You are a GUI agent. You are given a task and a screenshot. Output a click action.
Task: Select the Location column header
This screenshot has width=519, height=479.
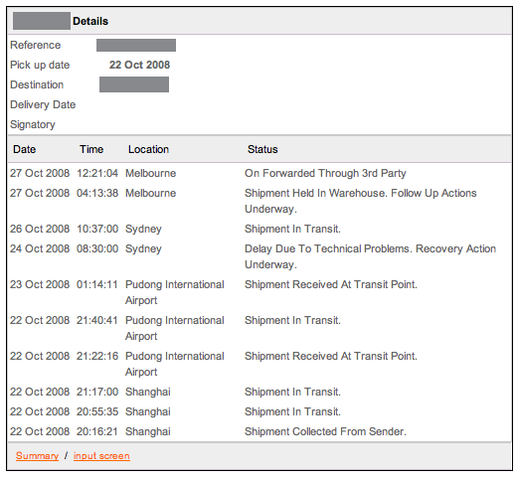148,149
